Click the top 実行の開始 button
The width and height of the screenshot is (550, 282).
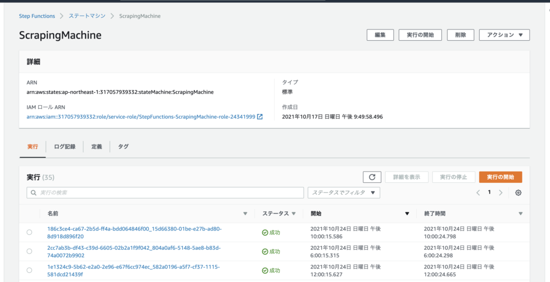(x=420, y=35)
